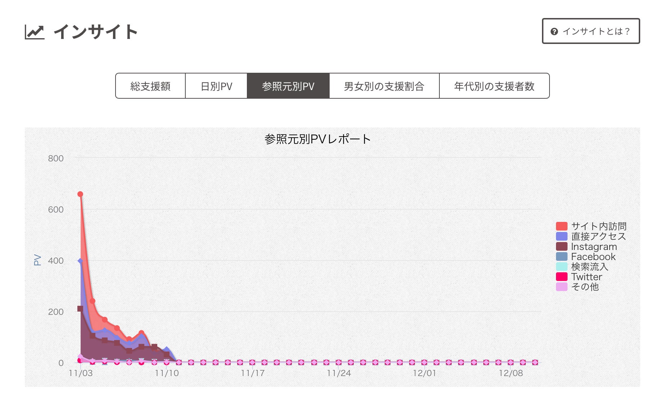The width and height of the screenshot is (669, 411).
Task: Toggle the その他 pink legend swatch
Action: click(561, 287)
